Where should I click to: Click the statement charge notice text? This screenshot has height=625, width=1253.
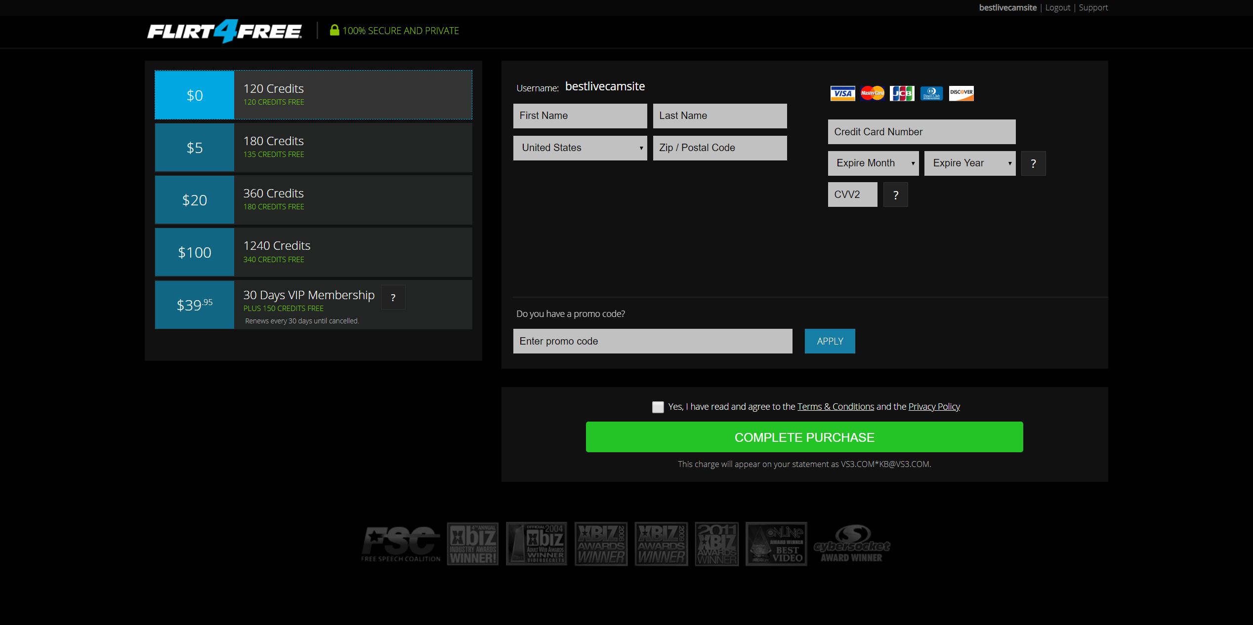pos(804,464)
